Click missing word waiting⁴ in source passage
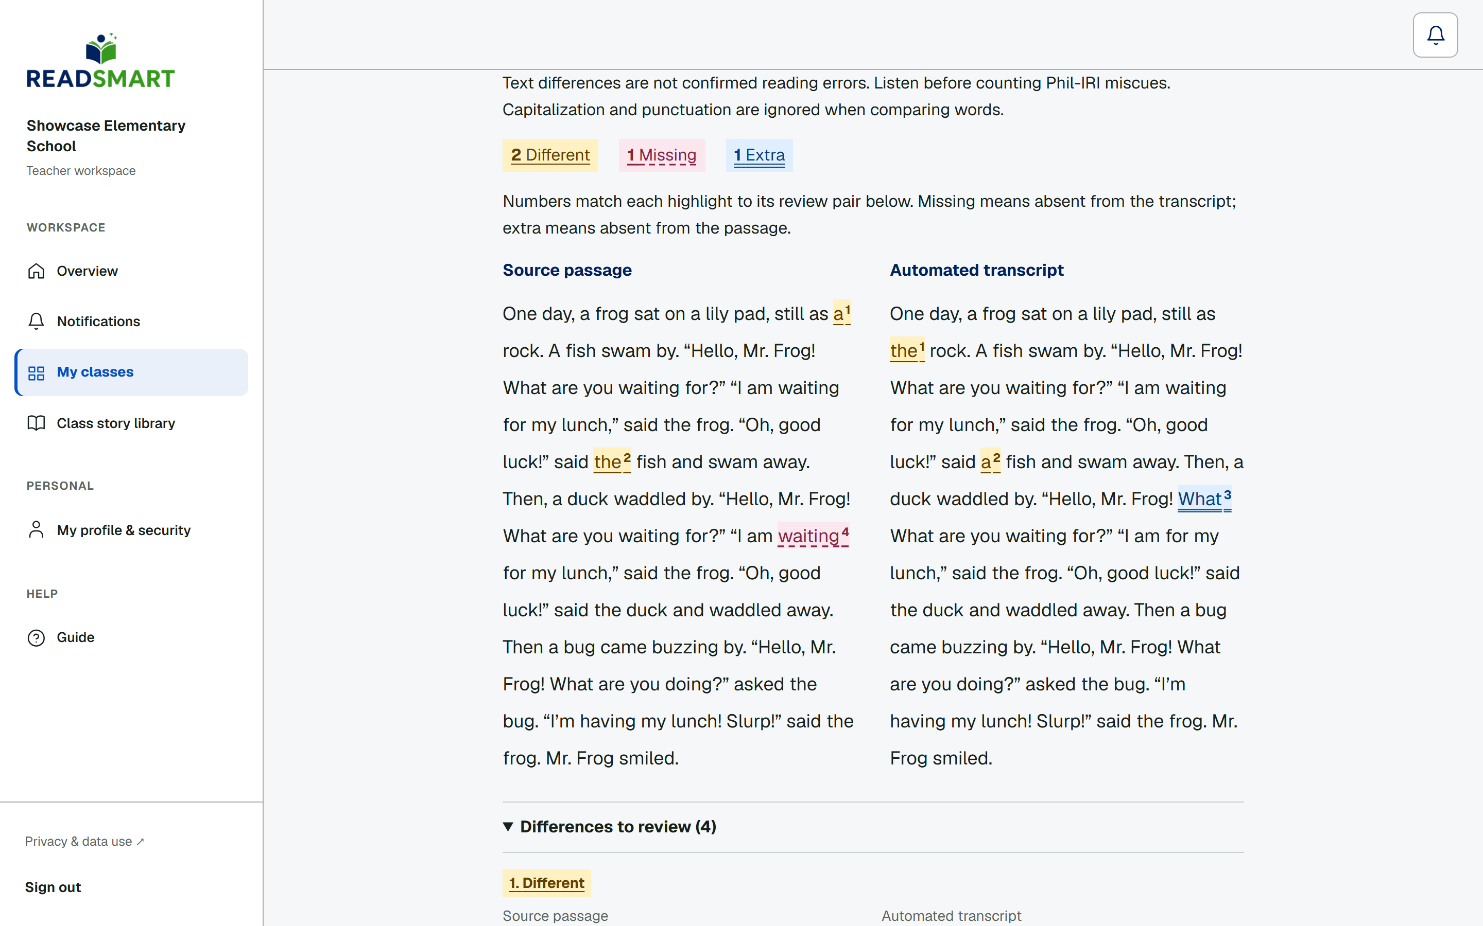Viewport: 1483px width, 926px height. point(813,535)
